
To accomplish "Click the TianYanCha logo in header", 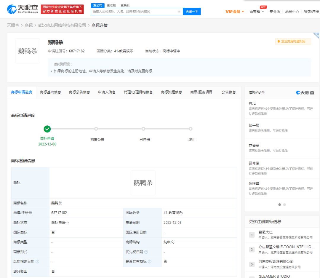I will pos(23,9).
